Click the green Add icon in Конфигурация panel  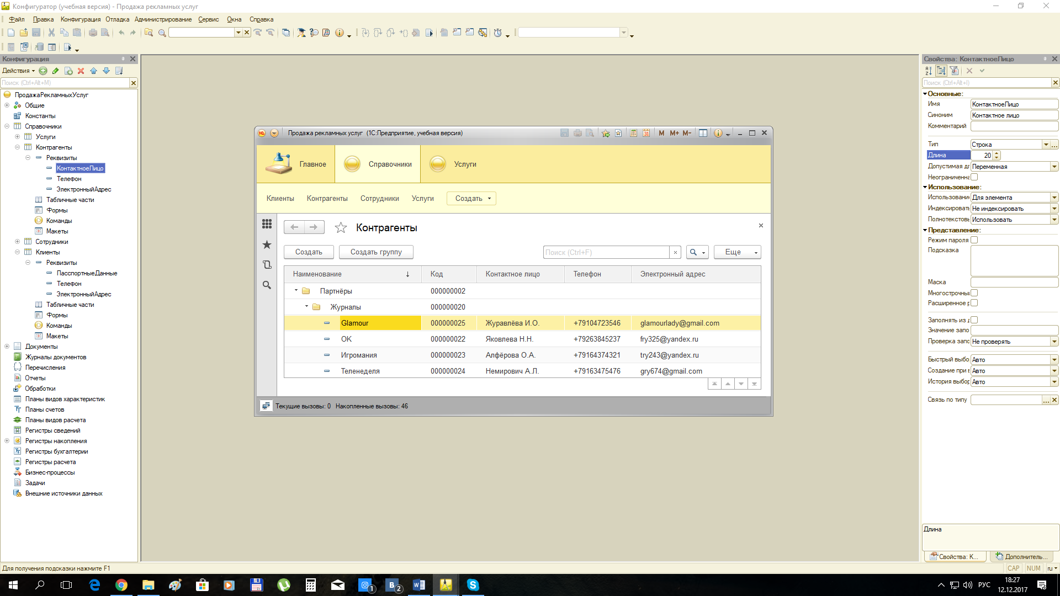coord(43,71)
